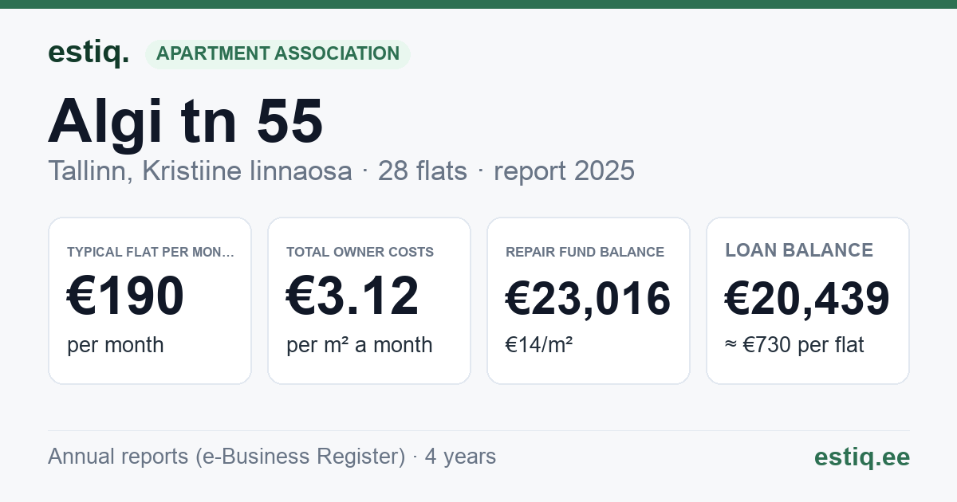Click '≈ €730 per flat' text
Viewport: 957px width, 502px height.
[794, 345]
